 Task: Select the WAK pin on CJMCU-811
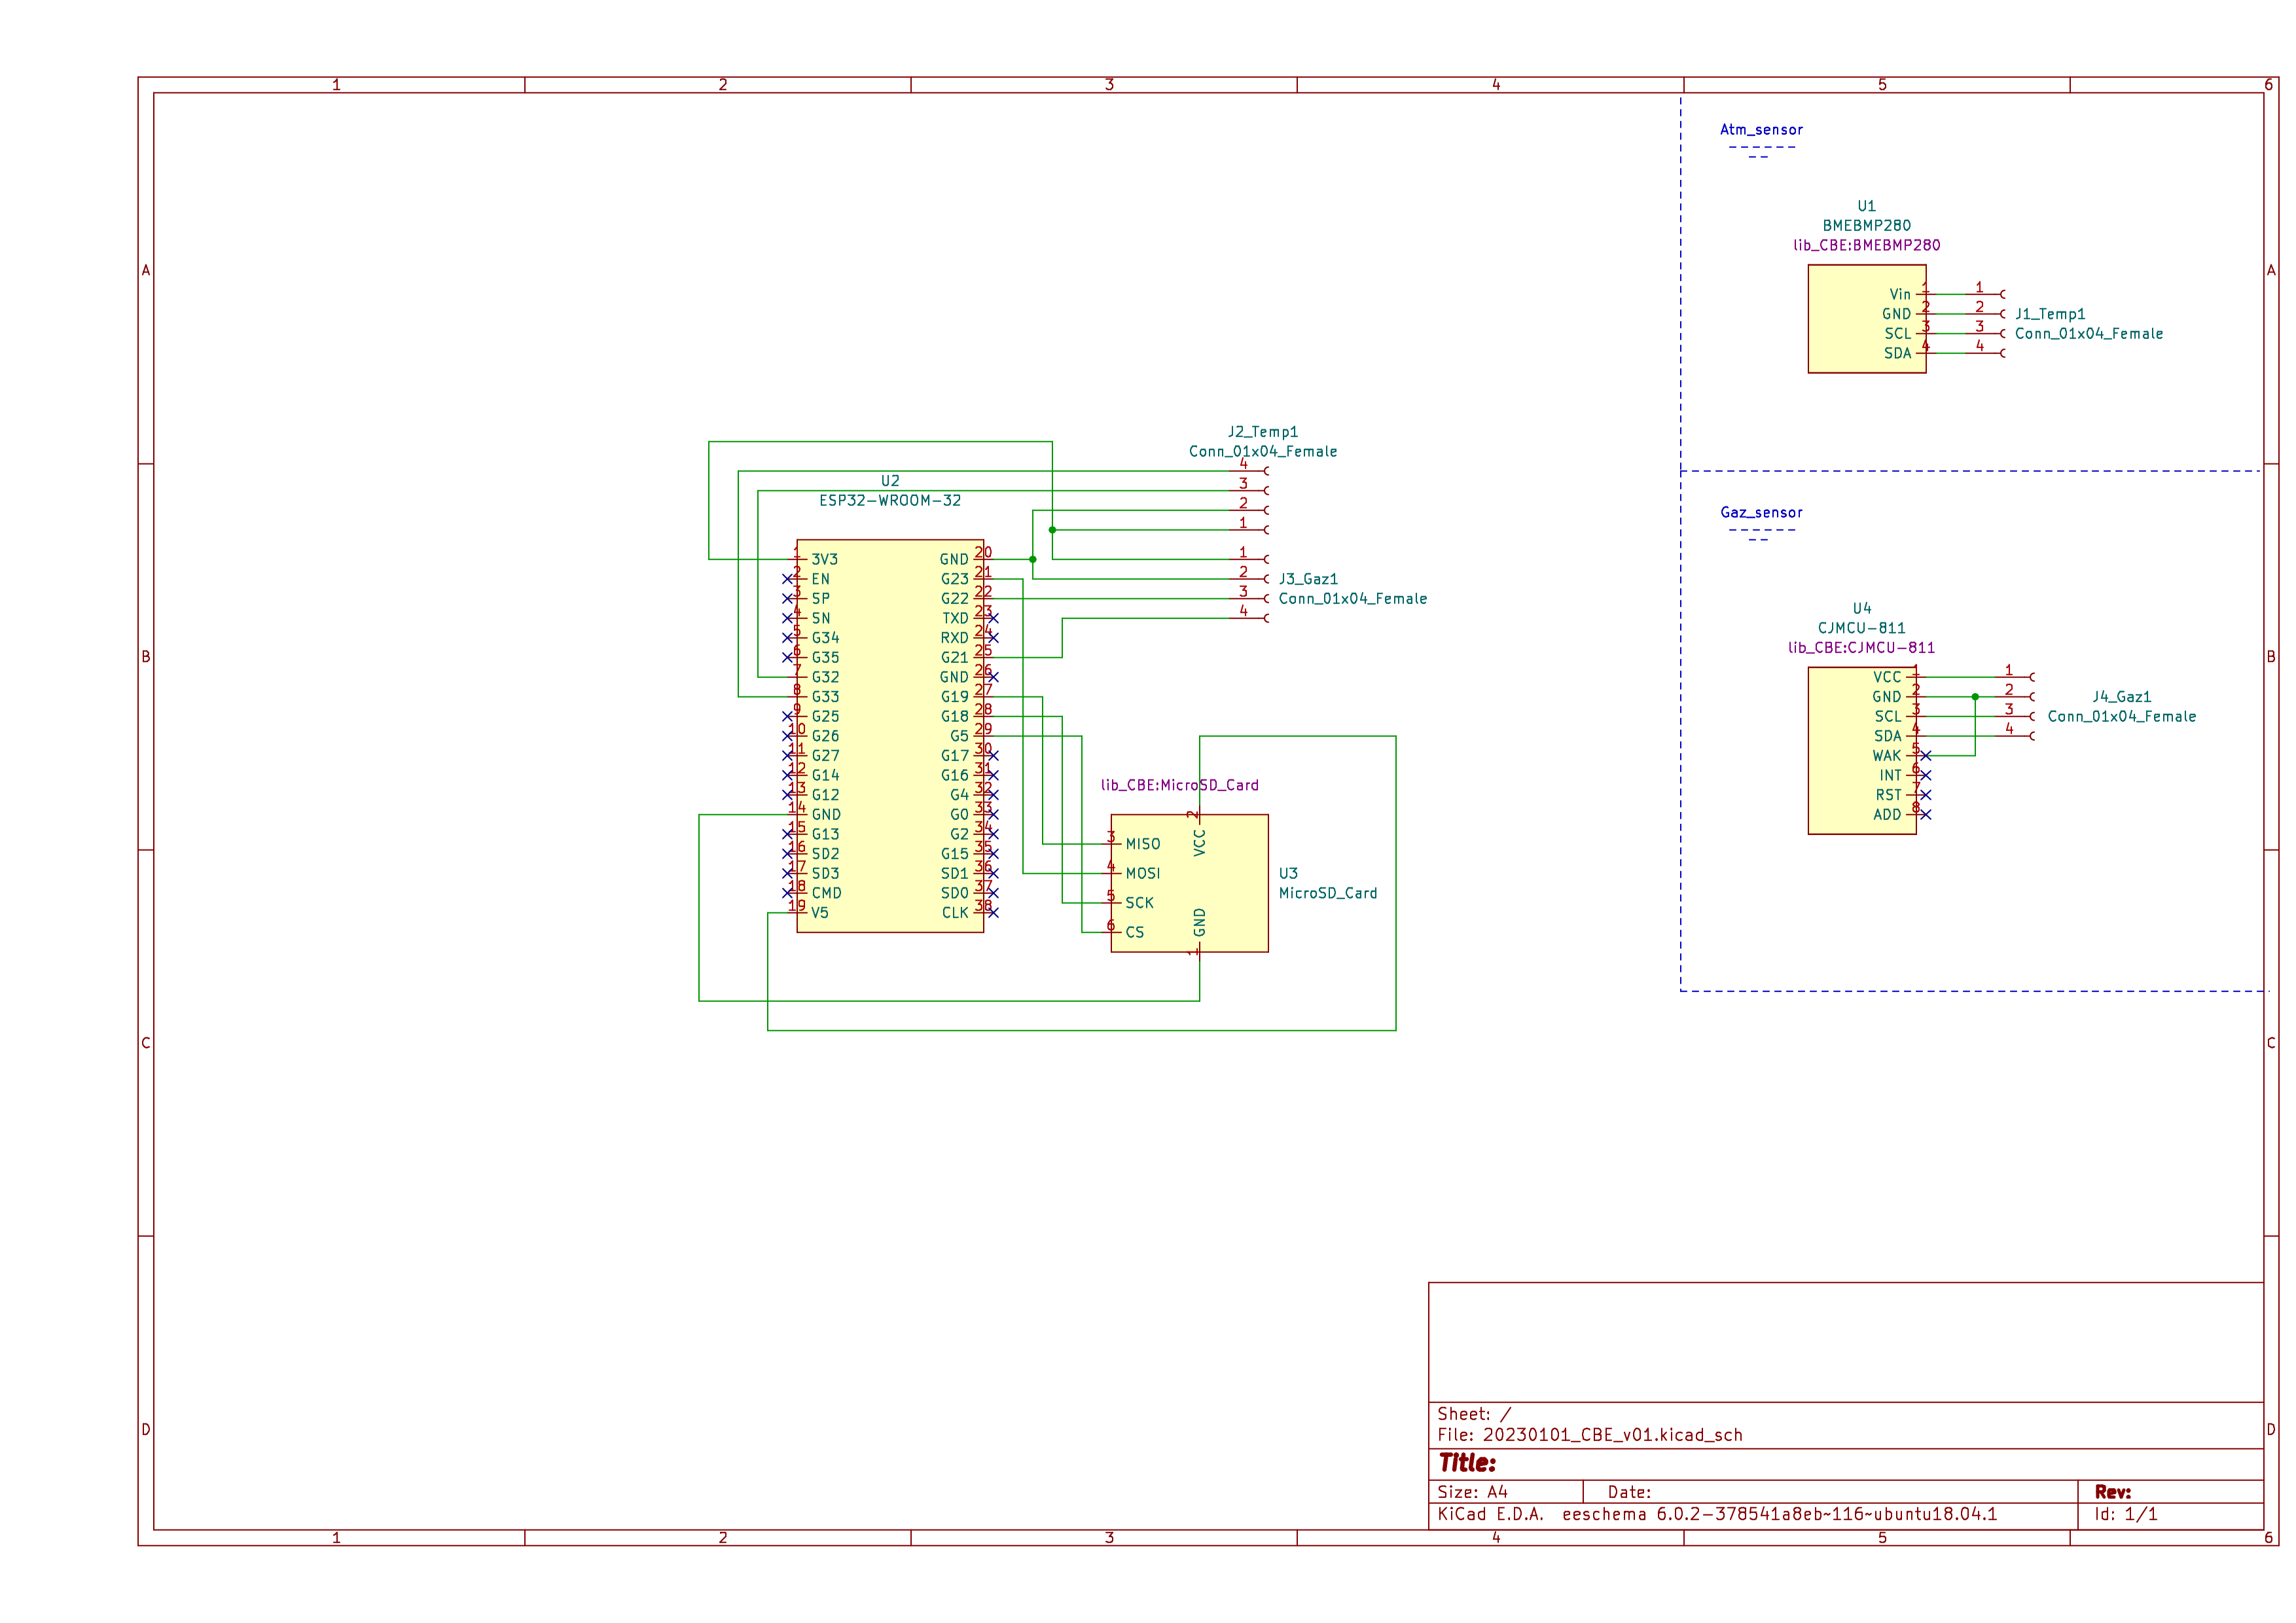(1886, 756)
